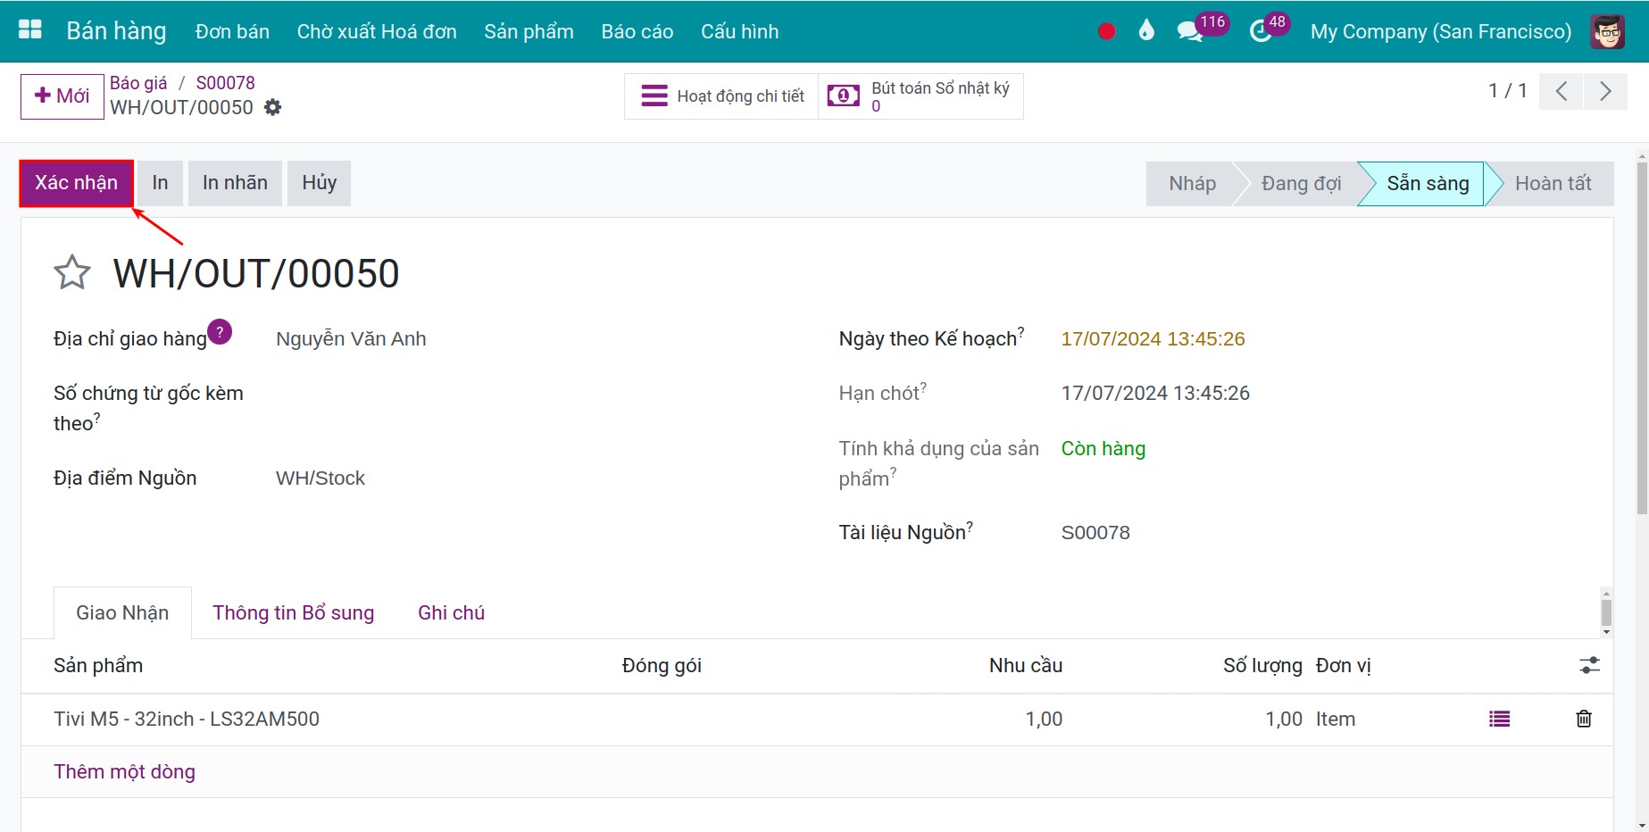The width and height of the screenshot is (1649, 832).
Task: Click the Đóng gói column header
Action: pyautogui.click(x=662, y=665)
